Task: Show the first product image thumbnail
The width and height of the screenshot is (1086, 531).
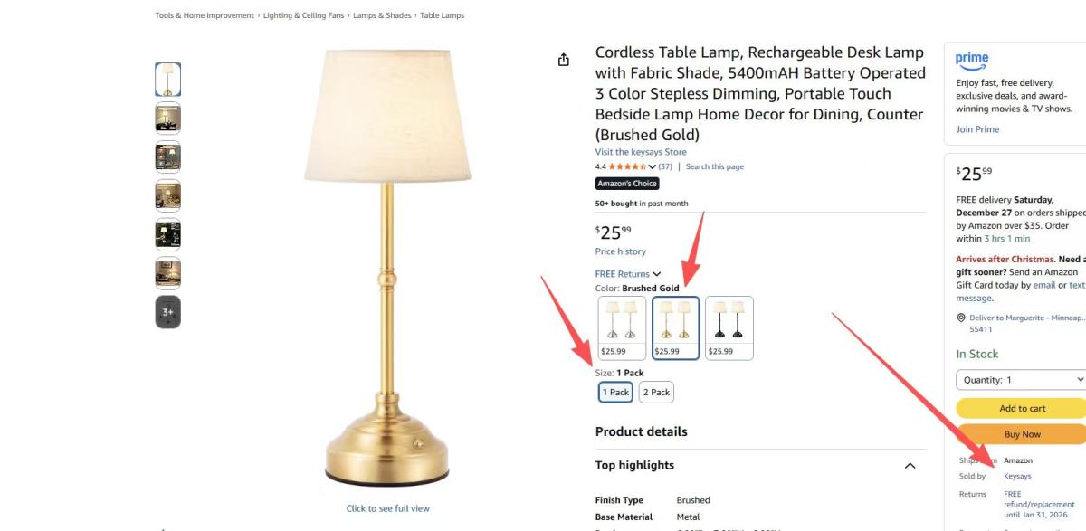Action: tap(167, 80)
